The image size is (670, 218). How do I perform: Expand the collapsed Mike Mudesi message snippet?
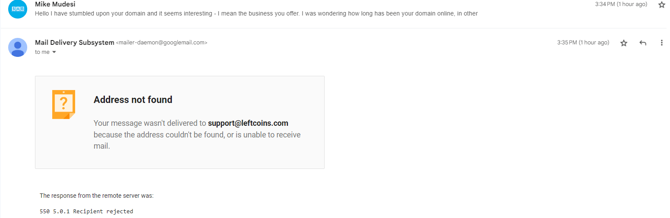point(256,13)
